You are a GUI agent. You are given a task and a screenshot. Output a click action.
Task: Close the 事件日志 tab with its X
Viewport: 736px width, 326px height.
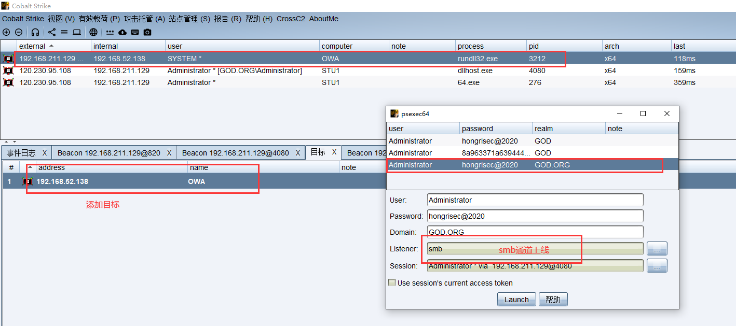45,153
